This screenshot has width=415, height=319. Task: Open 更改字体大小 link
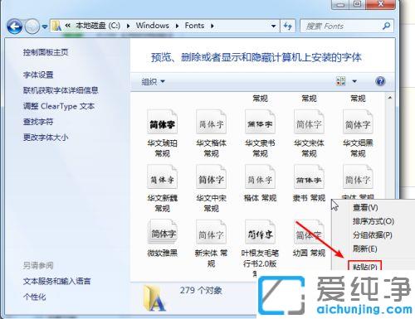point(46,138)
